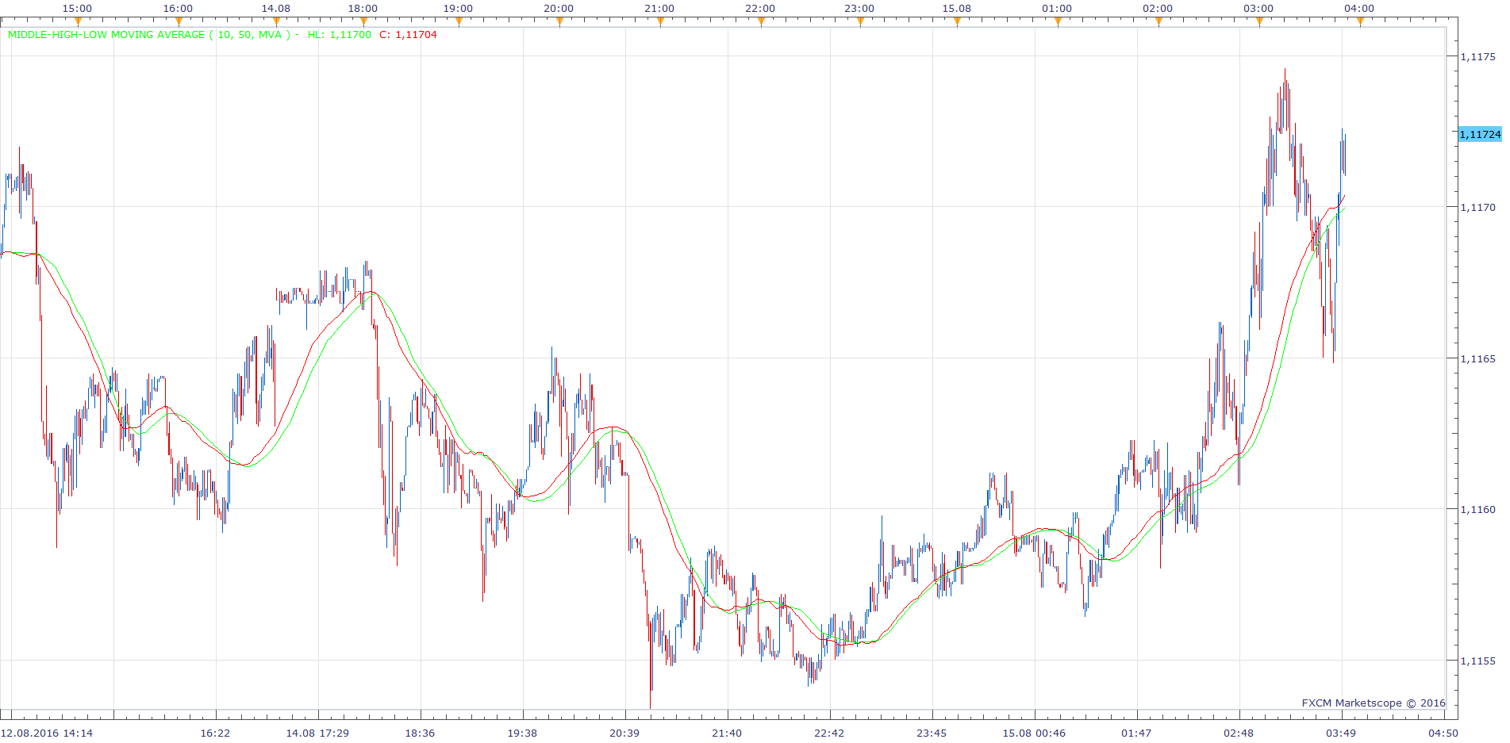The image size is (1510, 743).
Task: Click the orange triangle marker under 21:00
Action: click(660, 21)
